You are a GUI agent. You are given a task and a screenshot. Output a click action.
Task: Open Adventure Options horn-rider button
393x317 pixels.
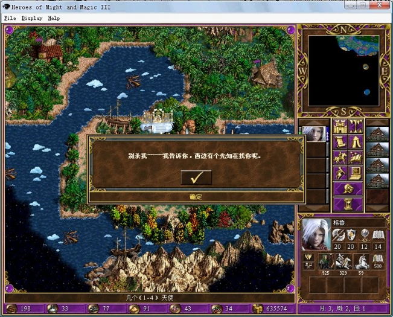pyautogui.click(x=340, y=173)
